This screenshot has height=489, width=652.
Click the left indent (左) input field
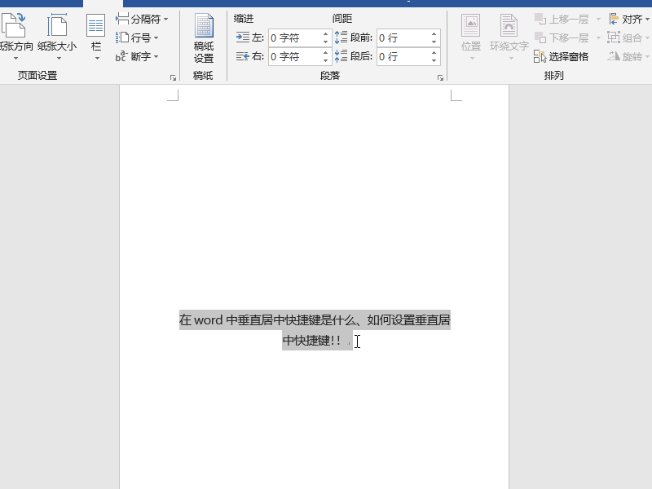point(295,37)
